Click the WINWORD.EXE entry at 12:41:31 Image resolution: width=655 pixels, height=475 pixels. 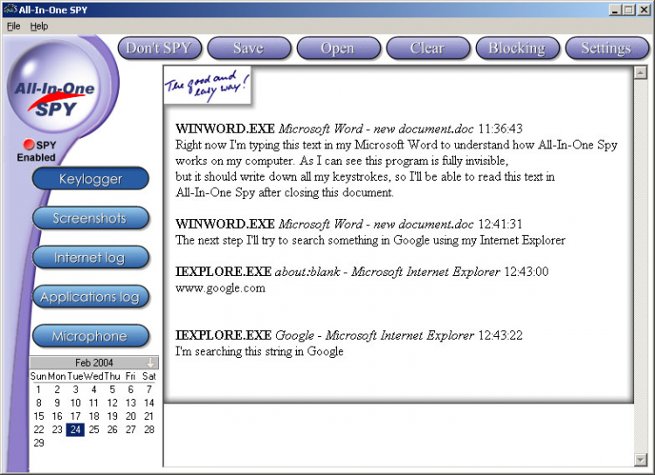pyautogui.click(x=348, y=224)
